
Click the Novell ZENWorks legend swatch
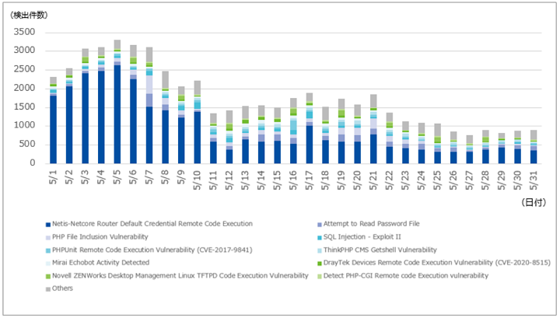(x=48, y=276)
